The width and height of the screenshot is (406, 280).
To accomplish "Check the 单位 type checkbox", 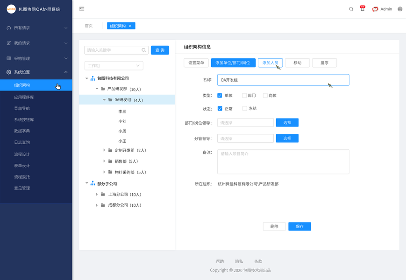I will click(220, 95).
